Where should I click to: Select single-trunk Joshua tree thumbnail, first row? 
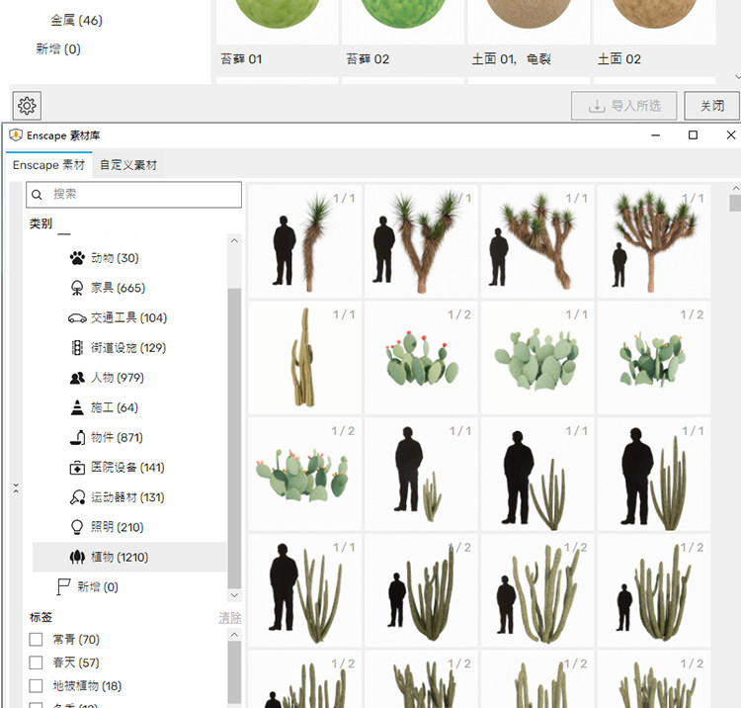click(x=305, y=241)
